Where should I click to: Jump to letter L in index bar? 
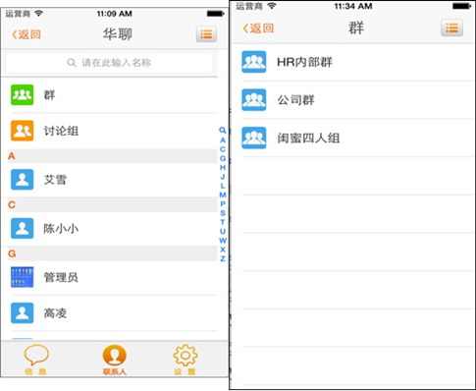223,186
